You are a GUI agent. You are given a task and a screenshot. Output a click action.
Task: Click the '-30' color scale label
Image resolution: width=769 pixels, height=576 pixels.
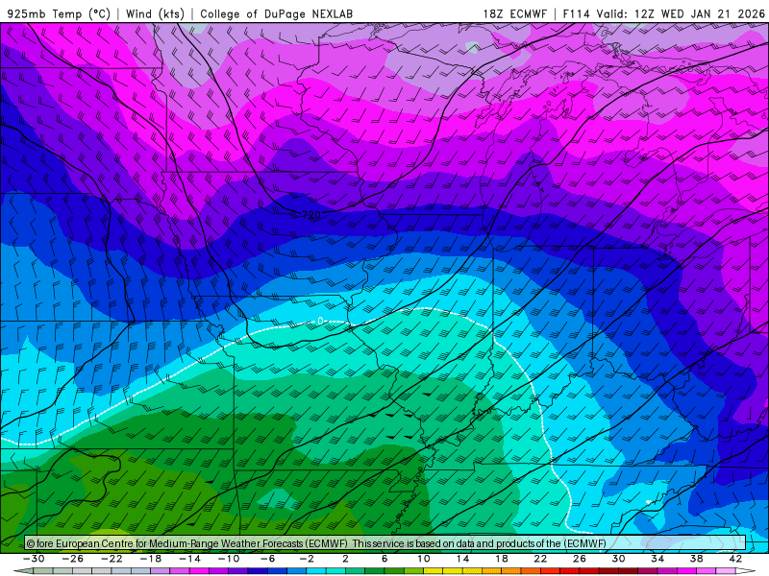tap(35, 559)
